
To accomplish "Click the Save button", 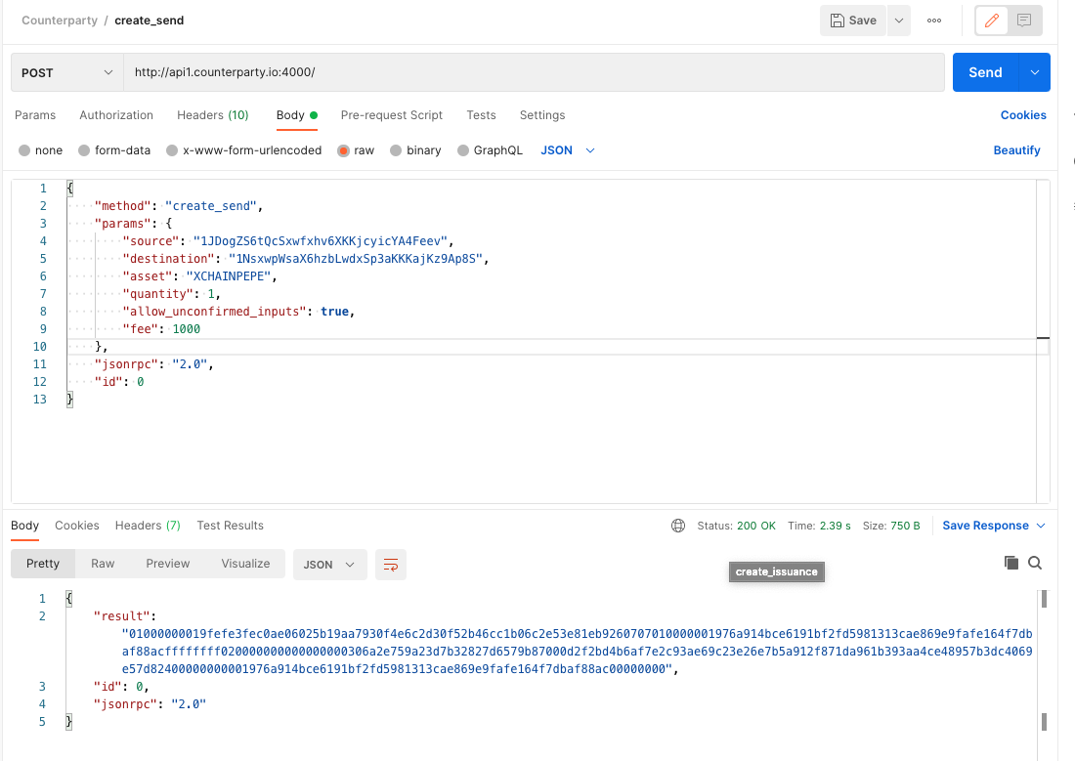I will (853, 21).
